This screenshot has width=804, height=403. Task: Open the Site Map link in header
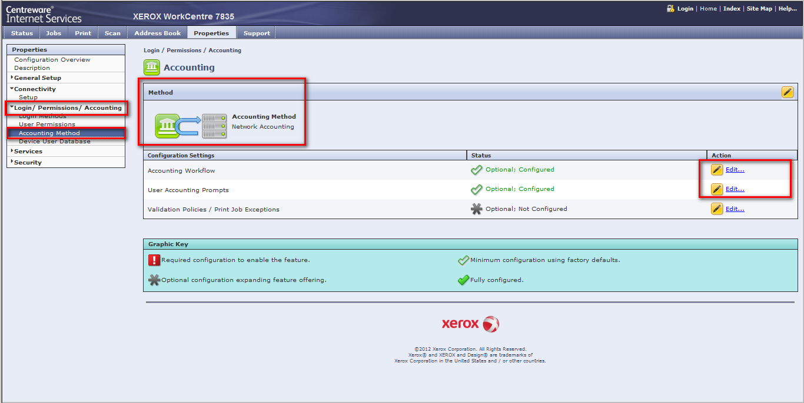click(759, 9)
